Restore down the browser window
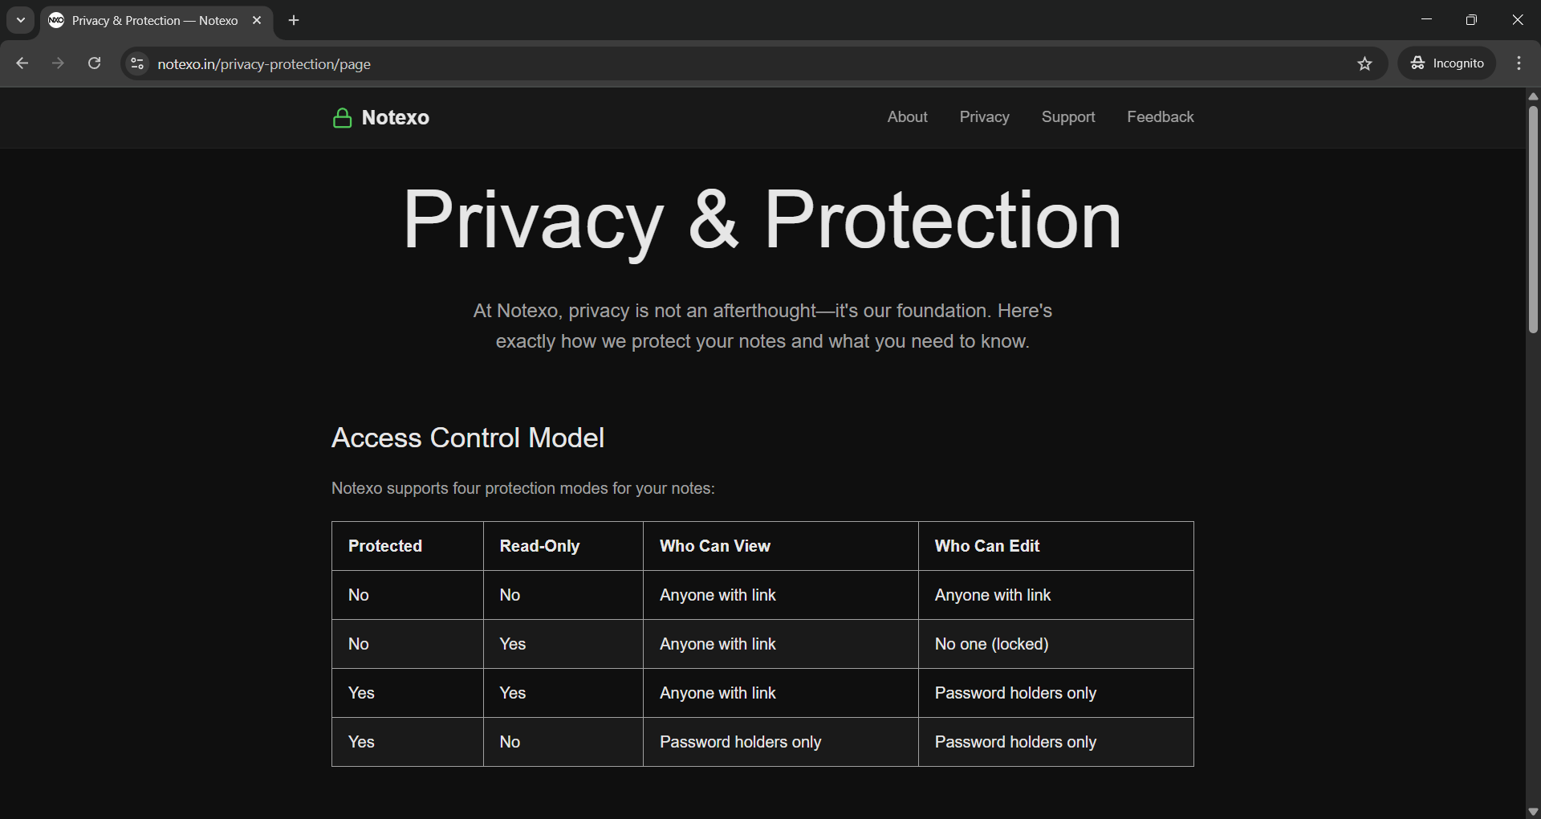This screenshot has height=819, width=1541. (1471, 20)
